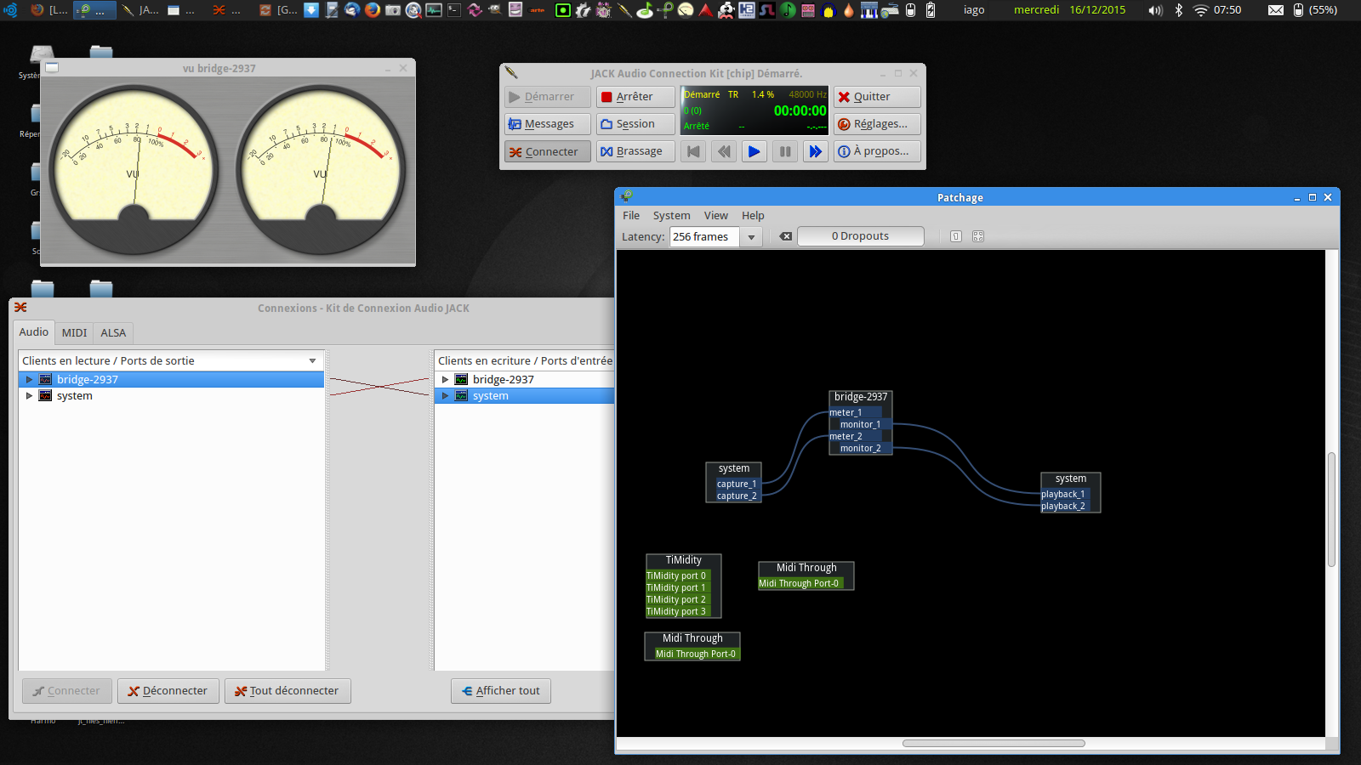Open the View menu in Patchage
Screen dimensions: 1361x765
coord(715,216)
